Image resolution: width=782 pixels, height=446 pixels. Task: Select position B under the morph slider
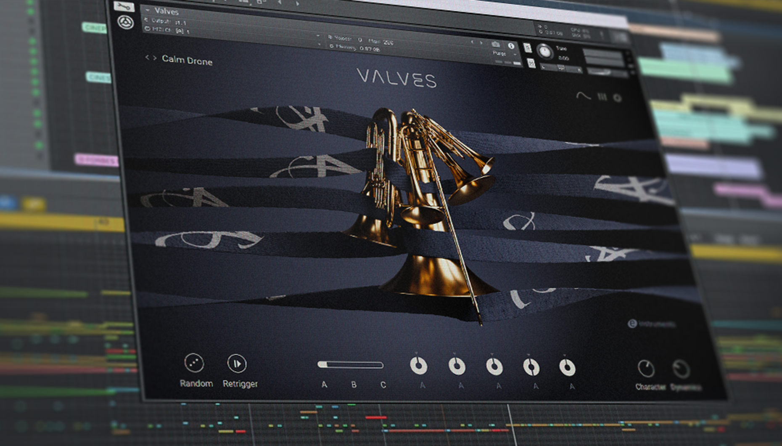coord(354,385)
